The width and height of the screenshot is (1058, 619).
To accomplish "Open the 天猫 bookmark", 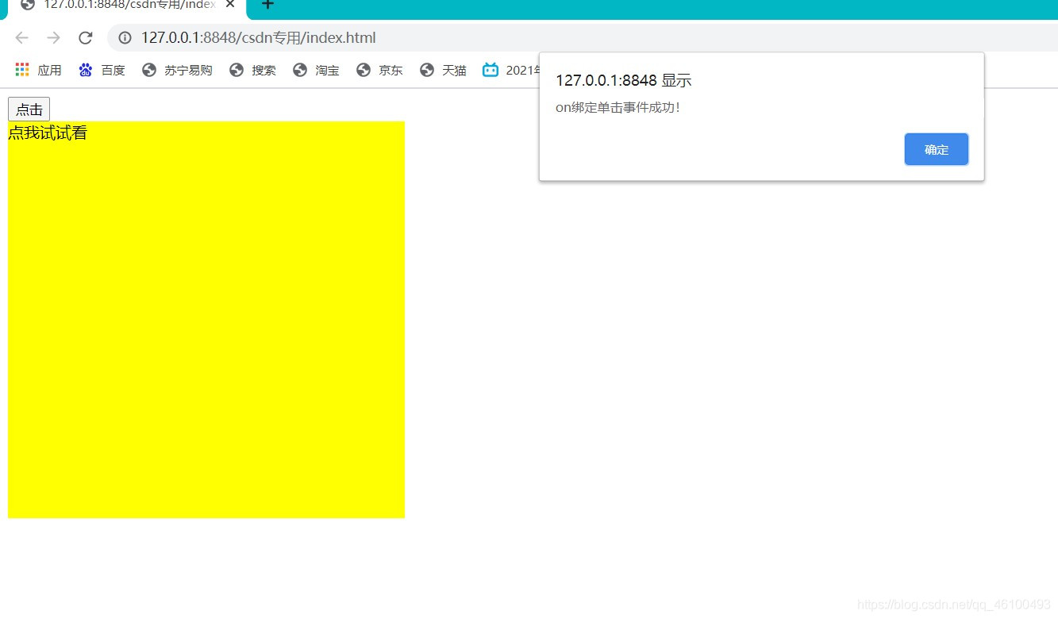I will [x=444, y=70].
